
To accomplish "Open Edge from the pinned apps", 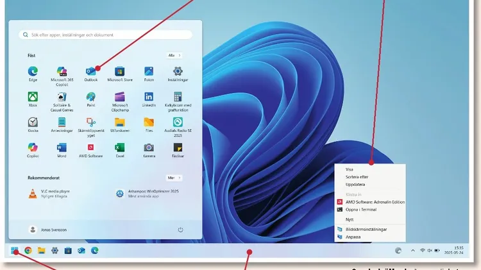I will click(33, 74).
